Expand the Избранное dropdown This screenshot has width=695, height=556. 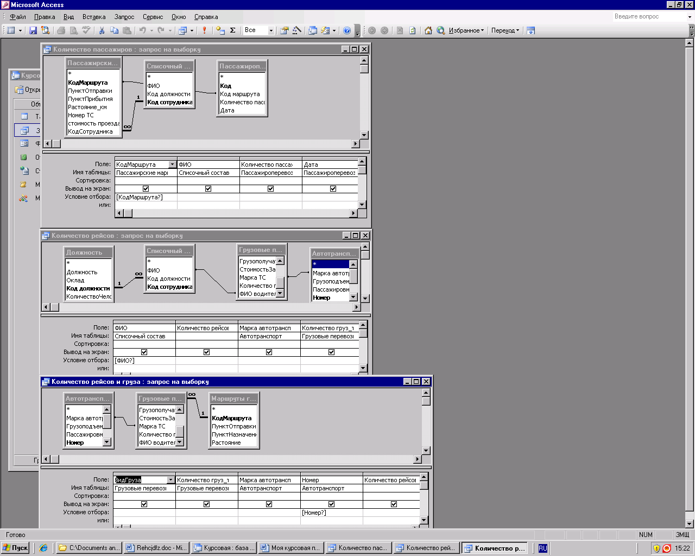[x=466, y=30]
